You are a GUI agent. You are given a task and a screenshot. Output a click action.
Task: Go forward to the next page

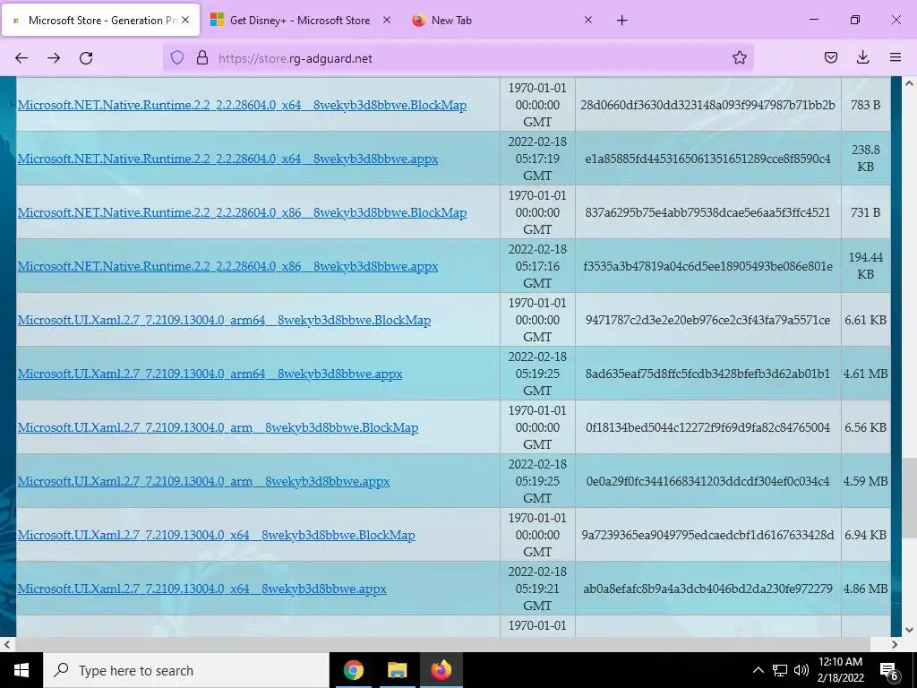point(54,58)
